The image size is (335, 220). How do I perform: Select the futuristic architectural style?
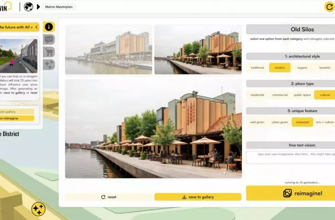coord(324,68)
